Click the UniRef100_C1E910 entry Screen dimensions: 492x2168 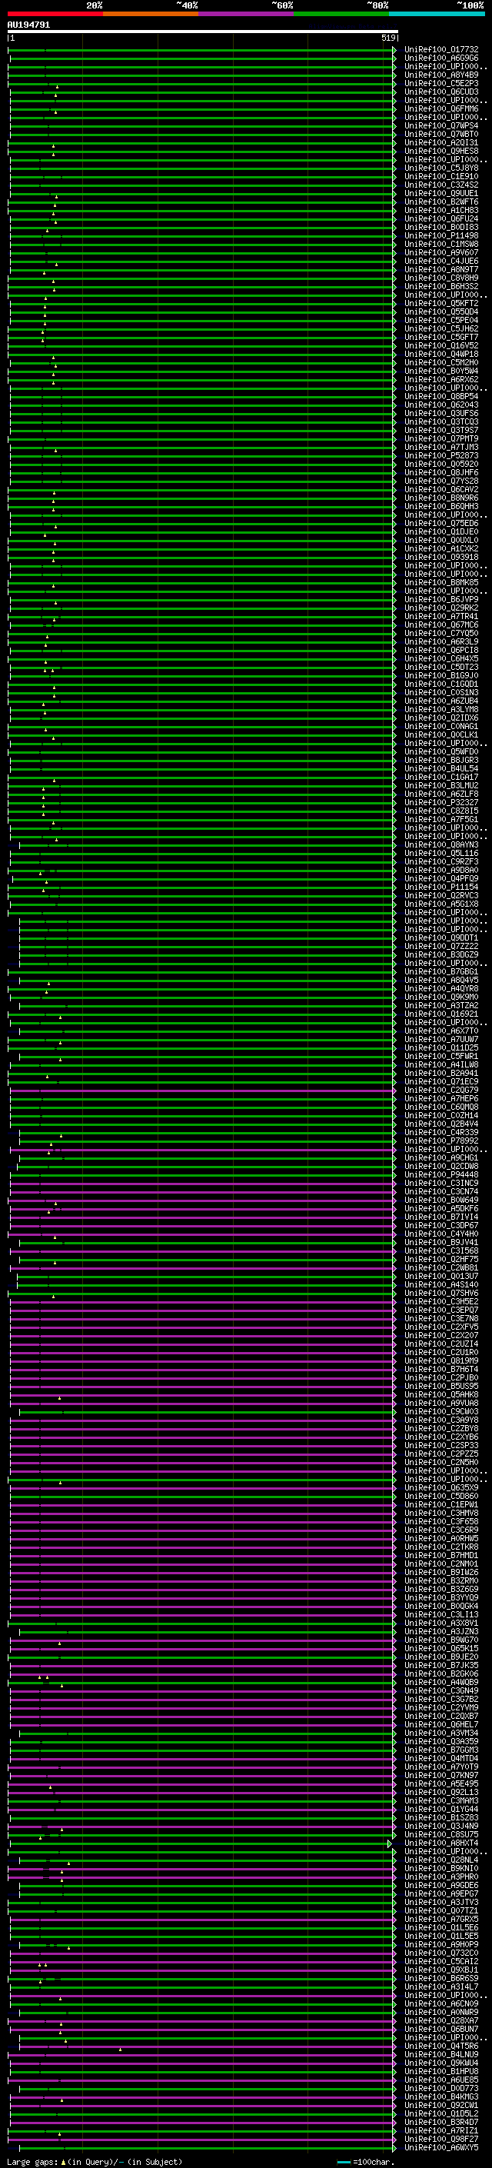[440, 176]
